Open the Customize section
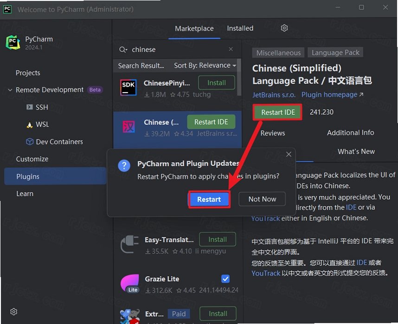Screen dimensions: 398x324 (x=32, y=159)
